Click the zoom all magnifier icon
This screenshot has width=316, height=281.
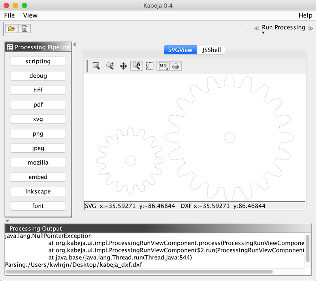tap(137, 66)
